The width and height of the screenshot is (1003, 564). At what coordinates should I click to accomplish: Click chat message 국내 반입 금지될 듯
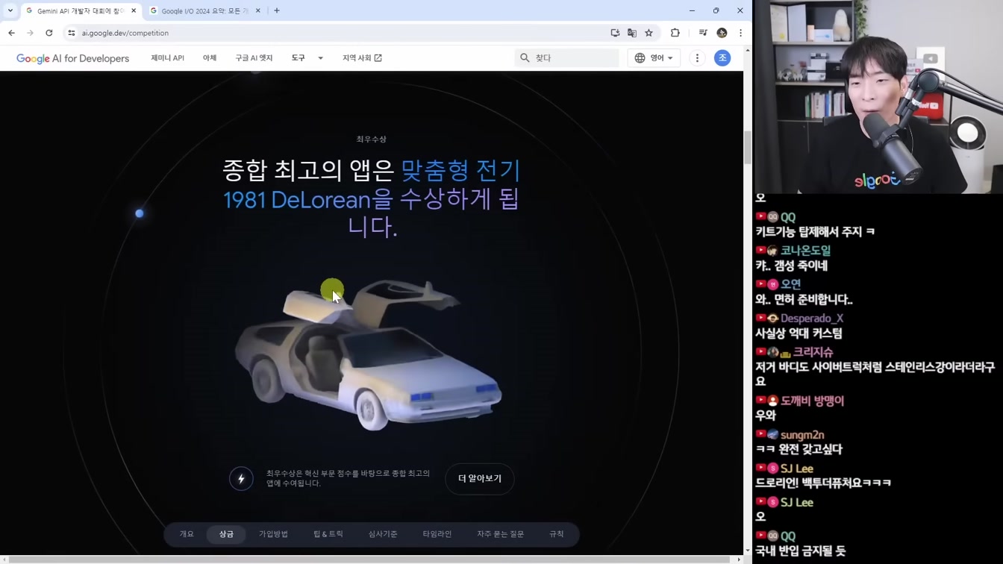pos(800,551)
